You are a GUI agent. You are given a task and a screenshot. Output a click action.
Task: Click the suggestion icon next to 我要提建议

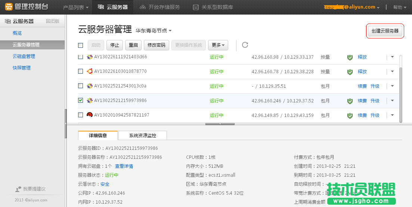(x=18, y=189)
